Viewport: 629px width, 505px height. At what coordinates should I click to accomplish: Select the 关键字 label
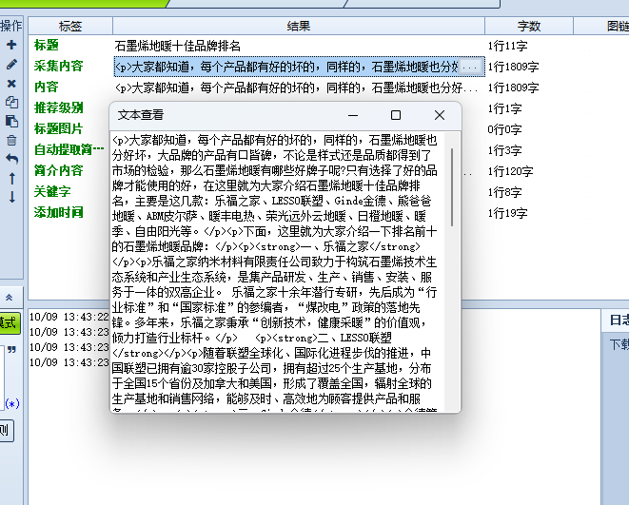pyautogui.click(x=52, y=191)
